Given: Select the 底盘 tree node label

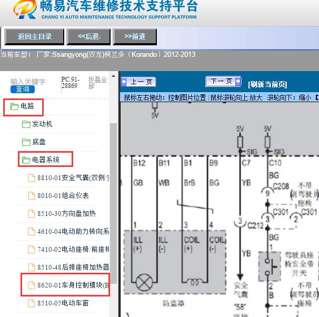Looking at the screenshot, I should click(39, 142).
